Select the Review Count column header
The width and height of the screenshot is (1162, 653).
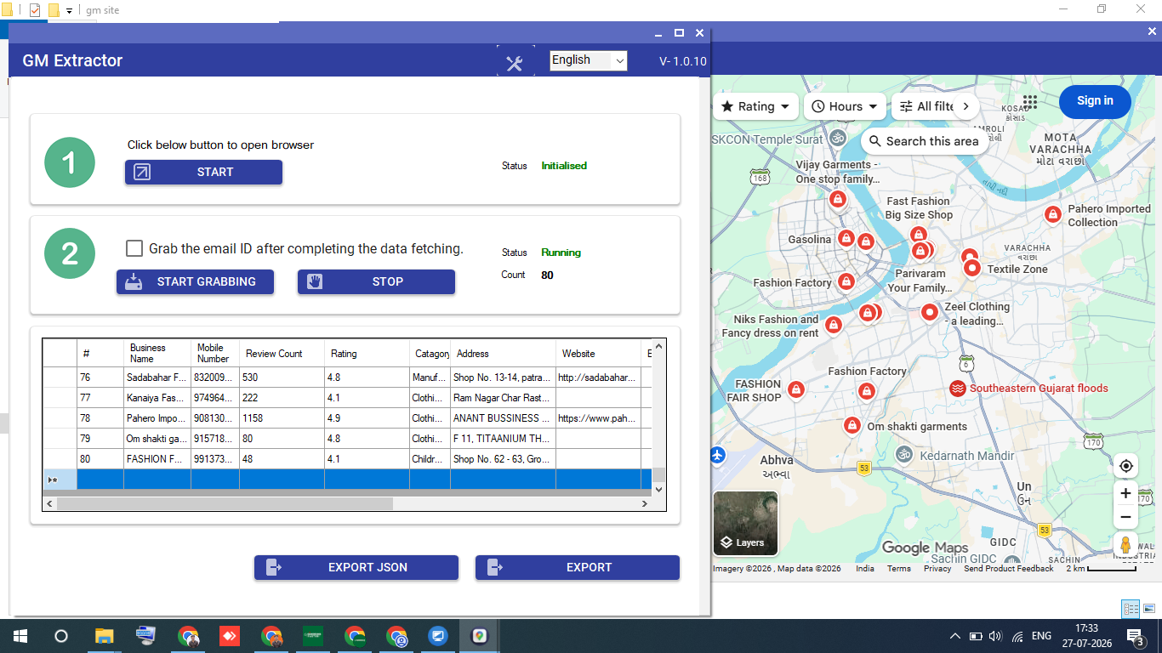(x=282, y=354)
